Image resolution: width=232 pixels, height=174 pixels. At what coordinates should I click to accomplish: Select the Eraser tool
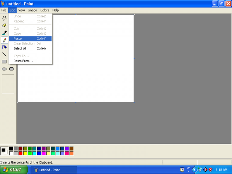4,26
